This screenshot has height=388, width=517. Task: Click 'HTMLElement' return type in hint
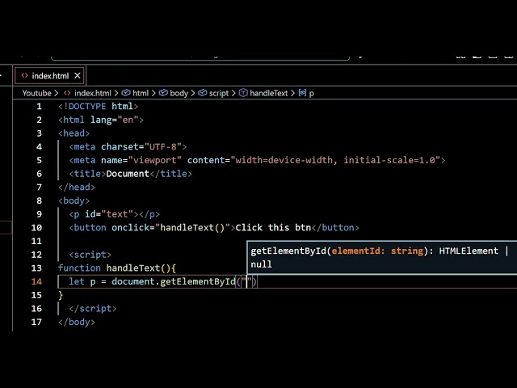(x=469, y=251)
